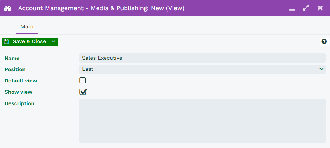Viewport: 330px width, 148px height.
Task: Click the Name field containing Sales Executive
Action: 202,58
